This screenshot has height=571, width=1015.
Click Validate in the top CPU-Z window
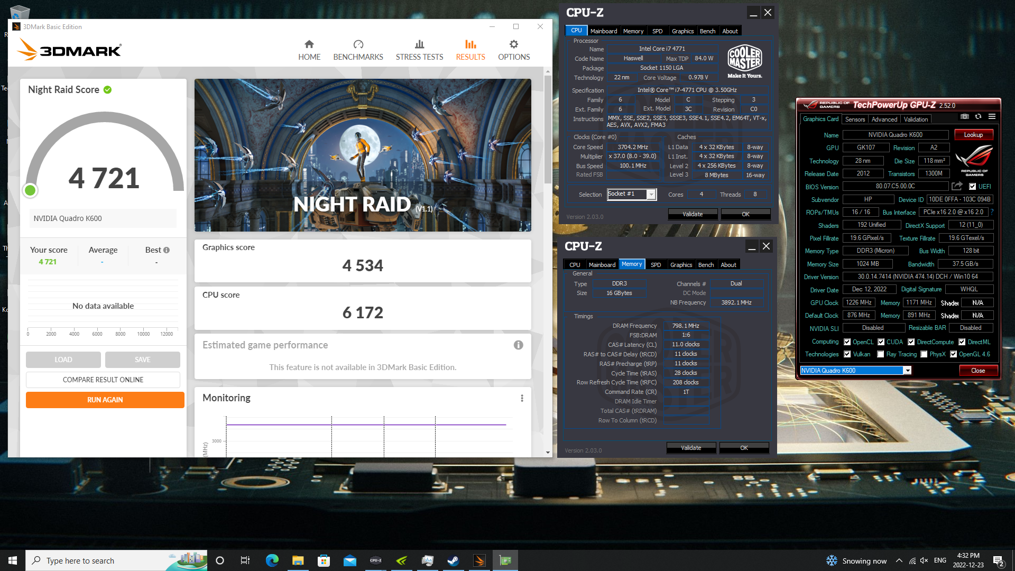(x=693, y=214)
